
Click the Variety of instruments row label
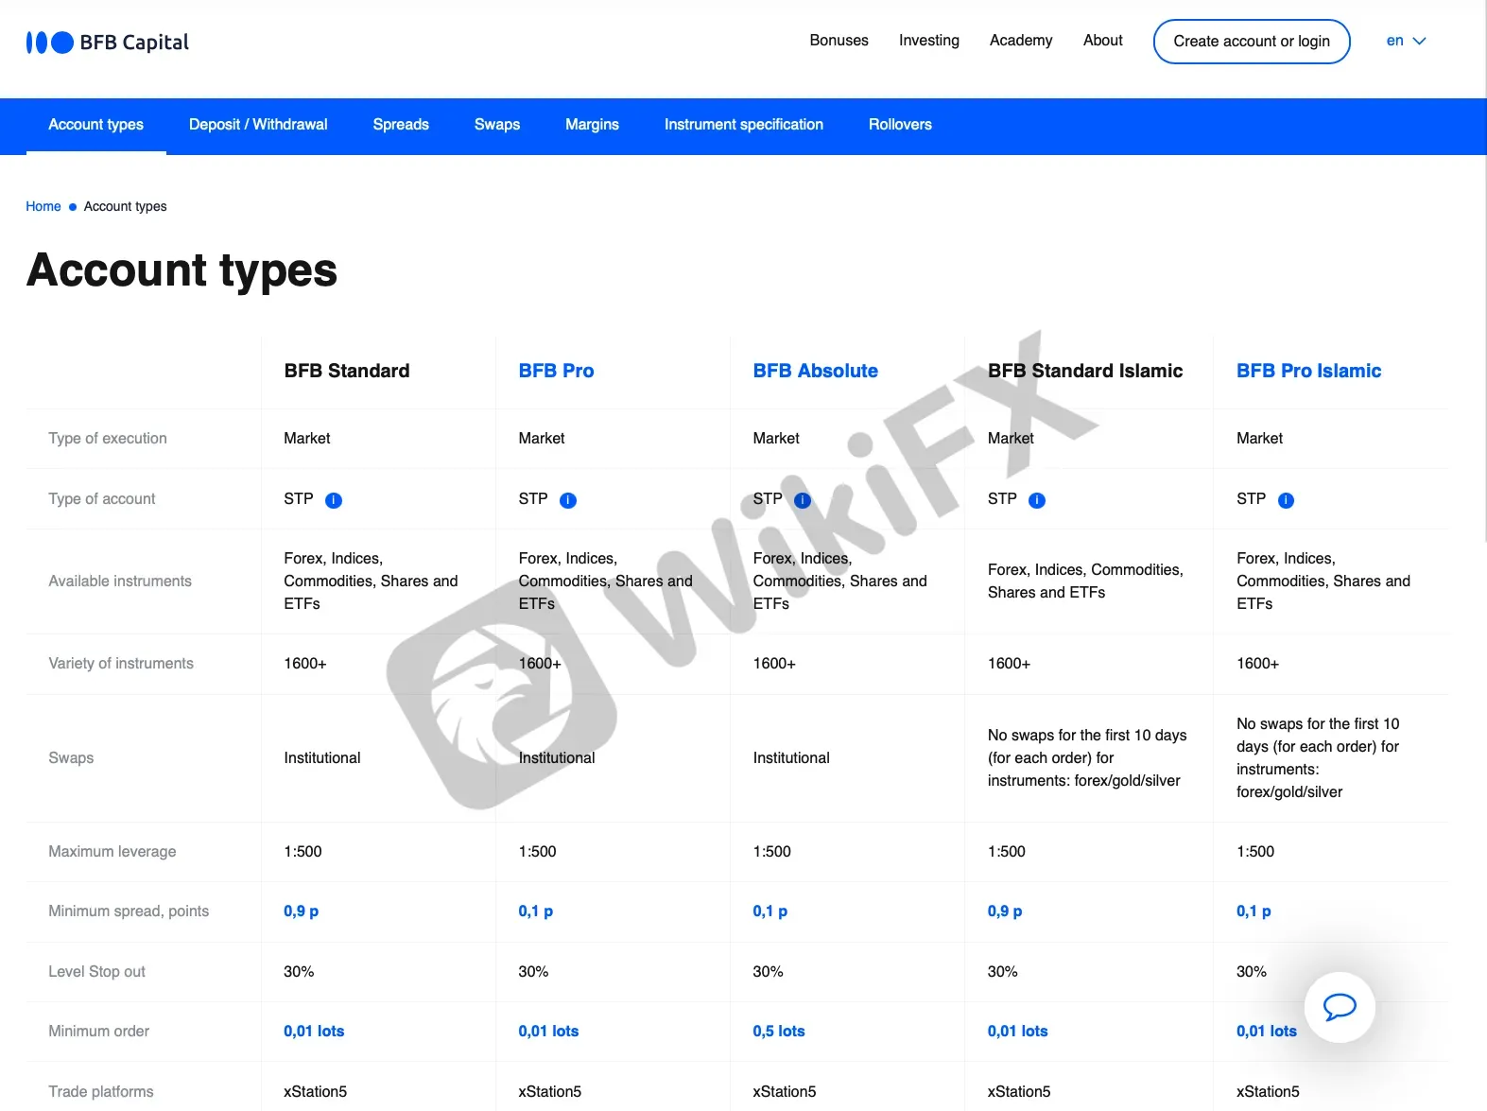121,664
